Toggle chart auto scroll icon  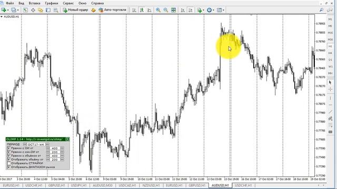point(183,10)
